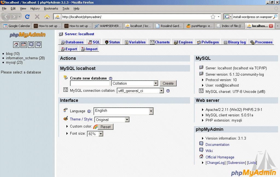Open the search engine selector dropdown
Viewport: 280px width, 177px height.
[228, 17]
